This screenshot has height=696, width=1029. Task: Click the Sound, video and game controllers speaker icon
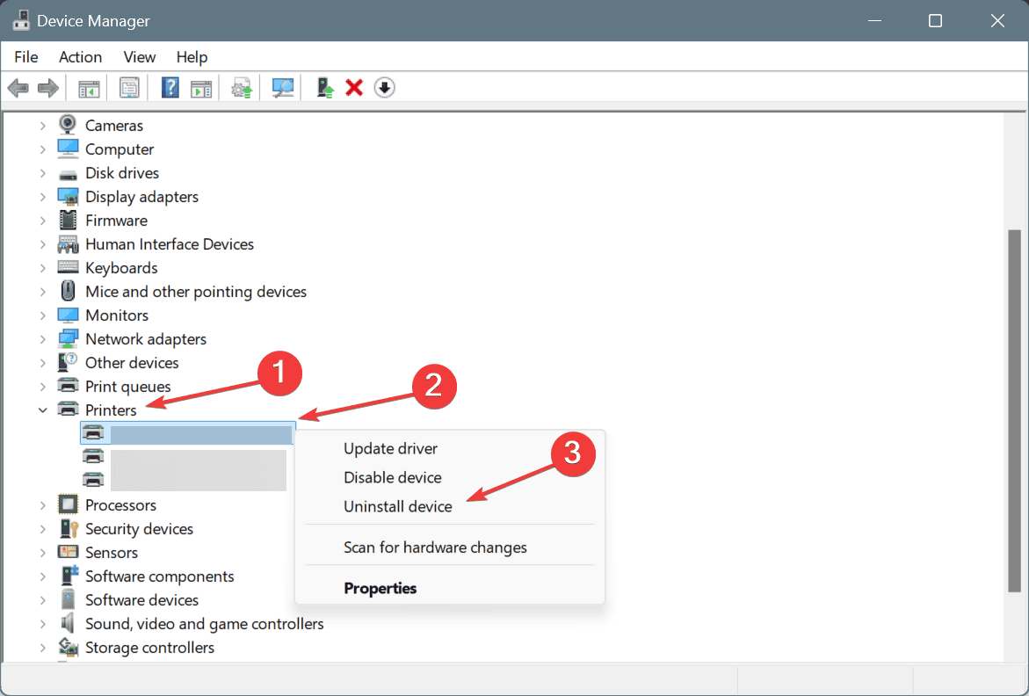(x=68, y=622)
